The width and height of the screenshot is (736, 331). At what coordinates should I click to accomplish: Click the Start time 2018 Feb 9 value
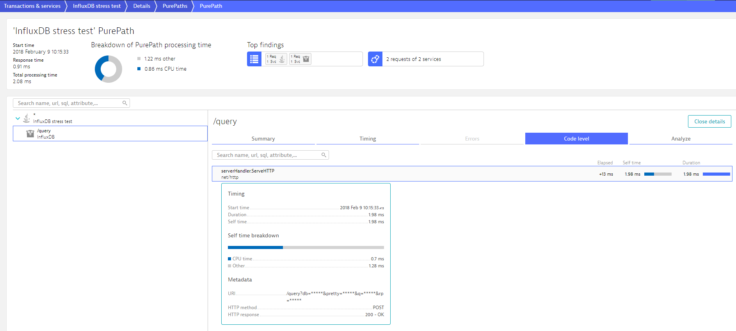tap(362, 208)
